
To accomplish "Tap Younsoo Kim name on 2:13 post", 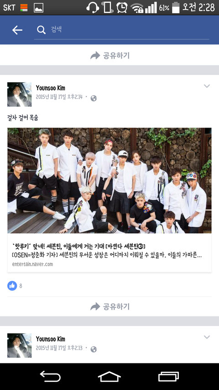I will (50, 339).
